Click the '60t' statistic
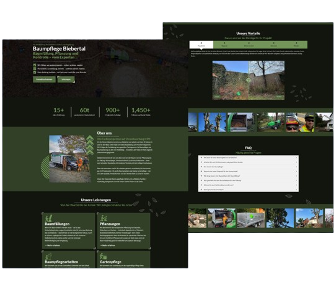This screenshot has width=336, height=285. [84, 110]
